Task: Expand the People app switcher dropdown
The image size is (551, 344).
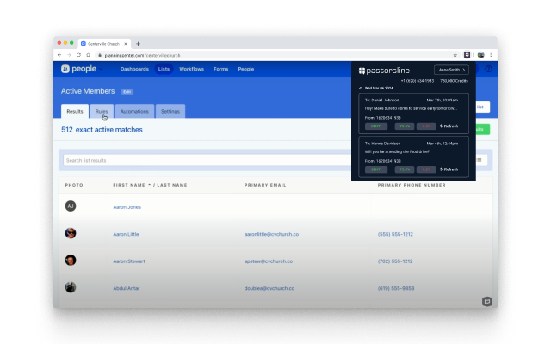Action: click(x=101, y=69)
